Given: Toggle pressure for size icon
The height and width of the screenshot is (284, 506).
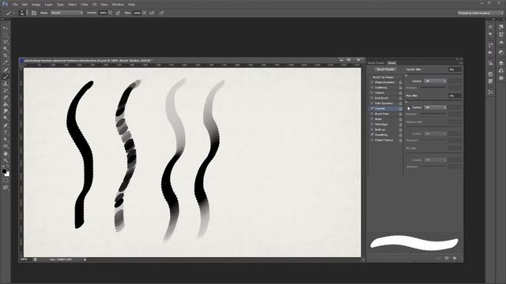Looking at the screenshot, I should pyautogui.click(x=161, y=13).
